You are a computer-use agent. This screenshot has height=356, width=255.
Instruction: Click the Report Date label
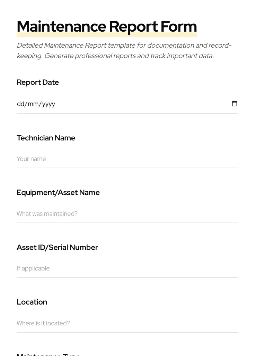tap(38, 82)
